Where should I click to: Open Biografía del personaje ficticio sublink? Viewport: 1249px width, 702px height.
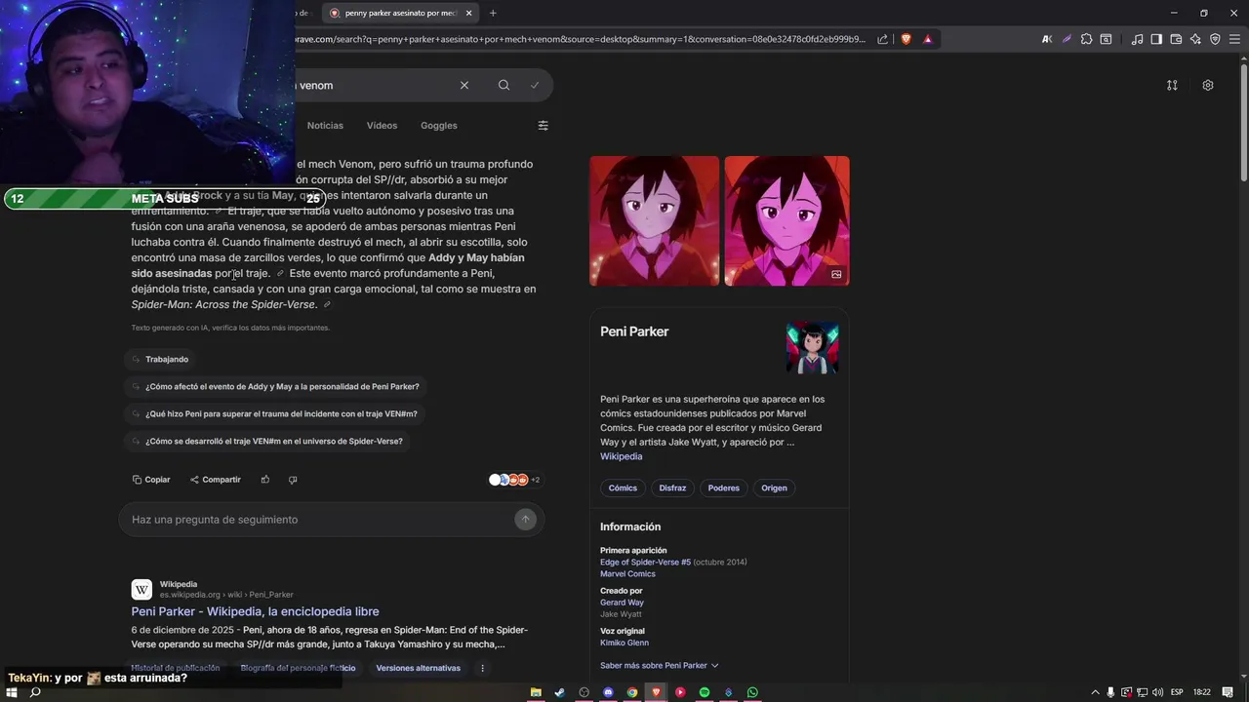298,668
